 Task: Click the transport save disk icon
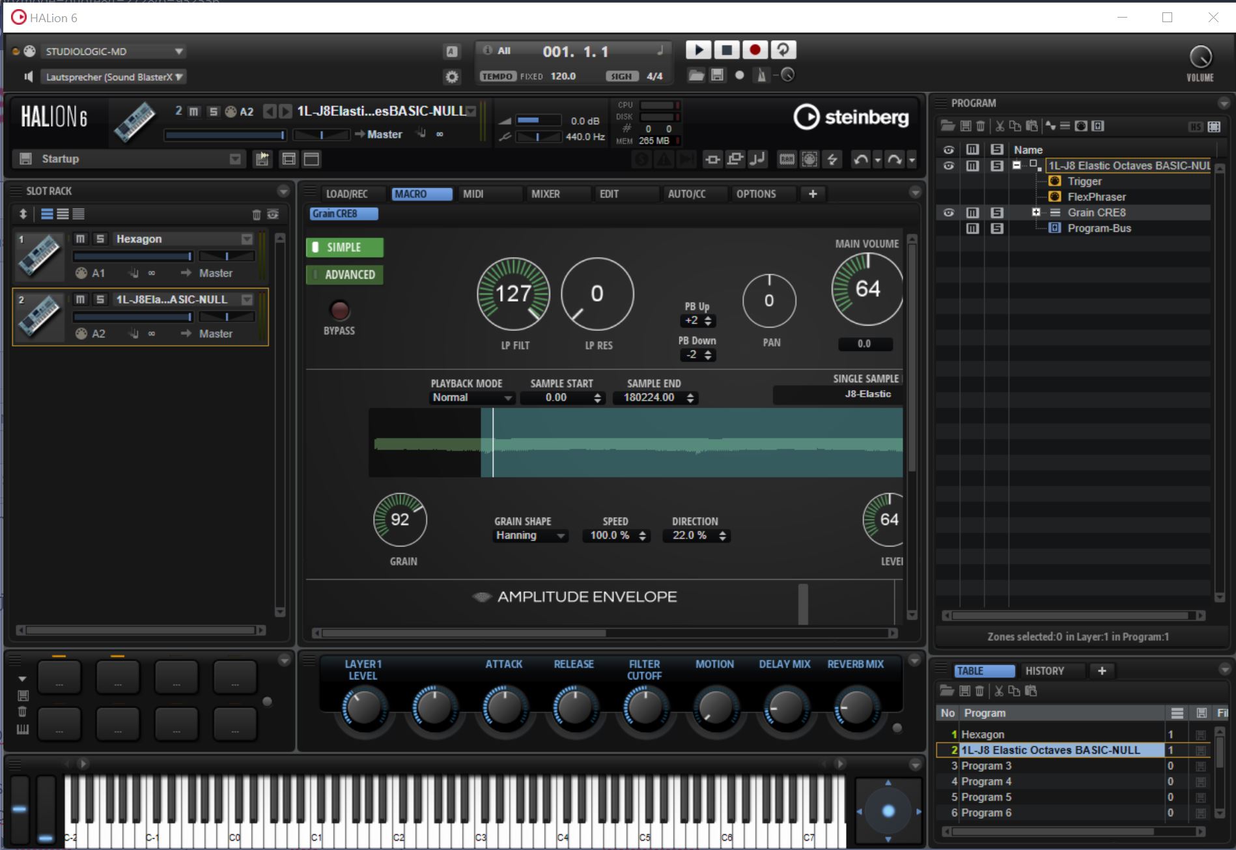[x=717, y=76]
